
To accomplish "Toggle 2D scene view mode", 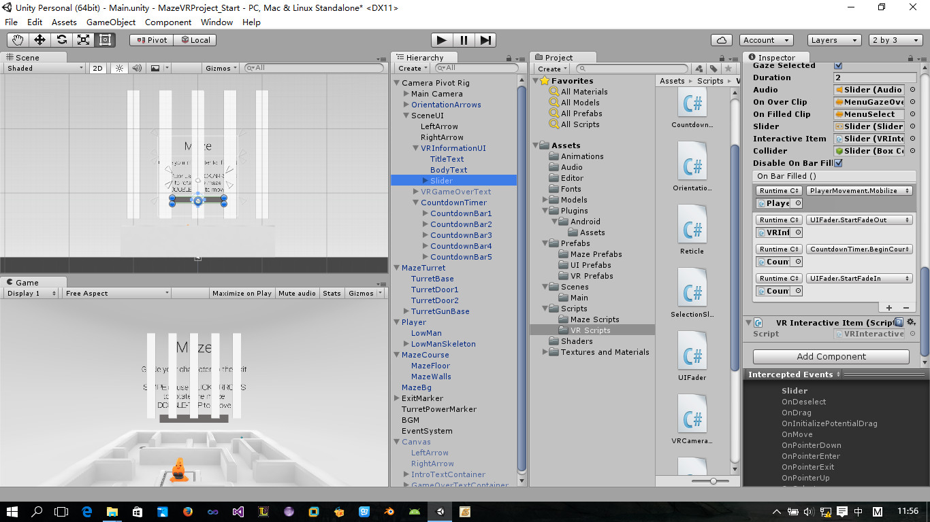I will click(98, 68).
